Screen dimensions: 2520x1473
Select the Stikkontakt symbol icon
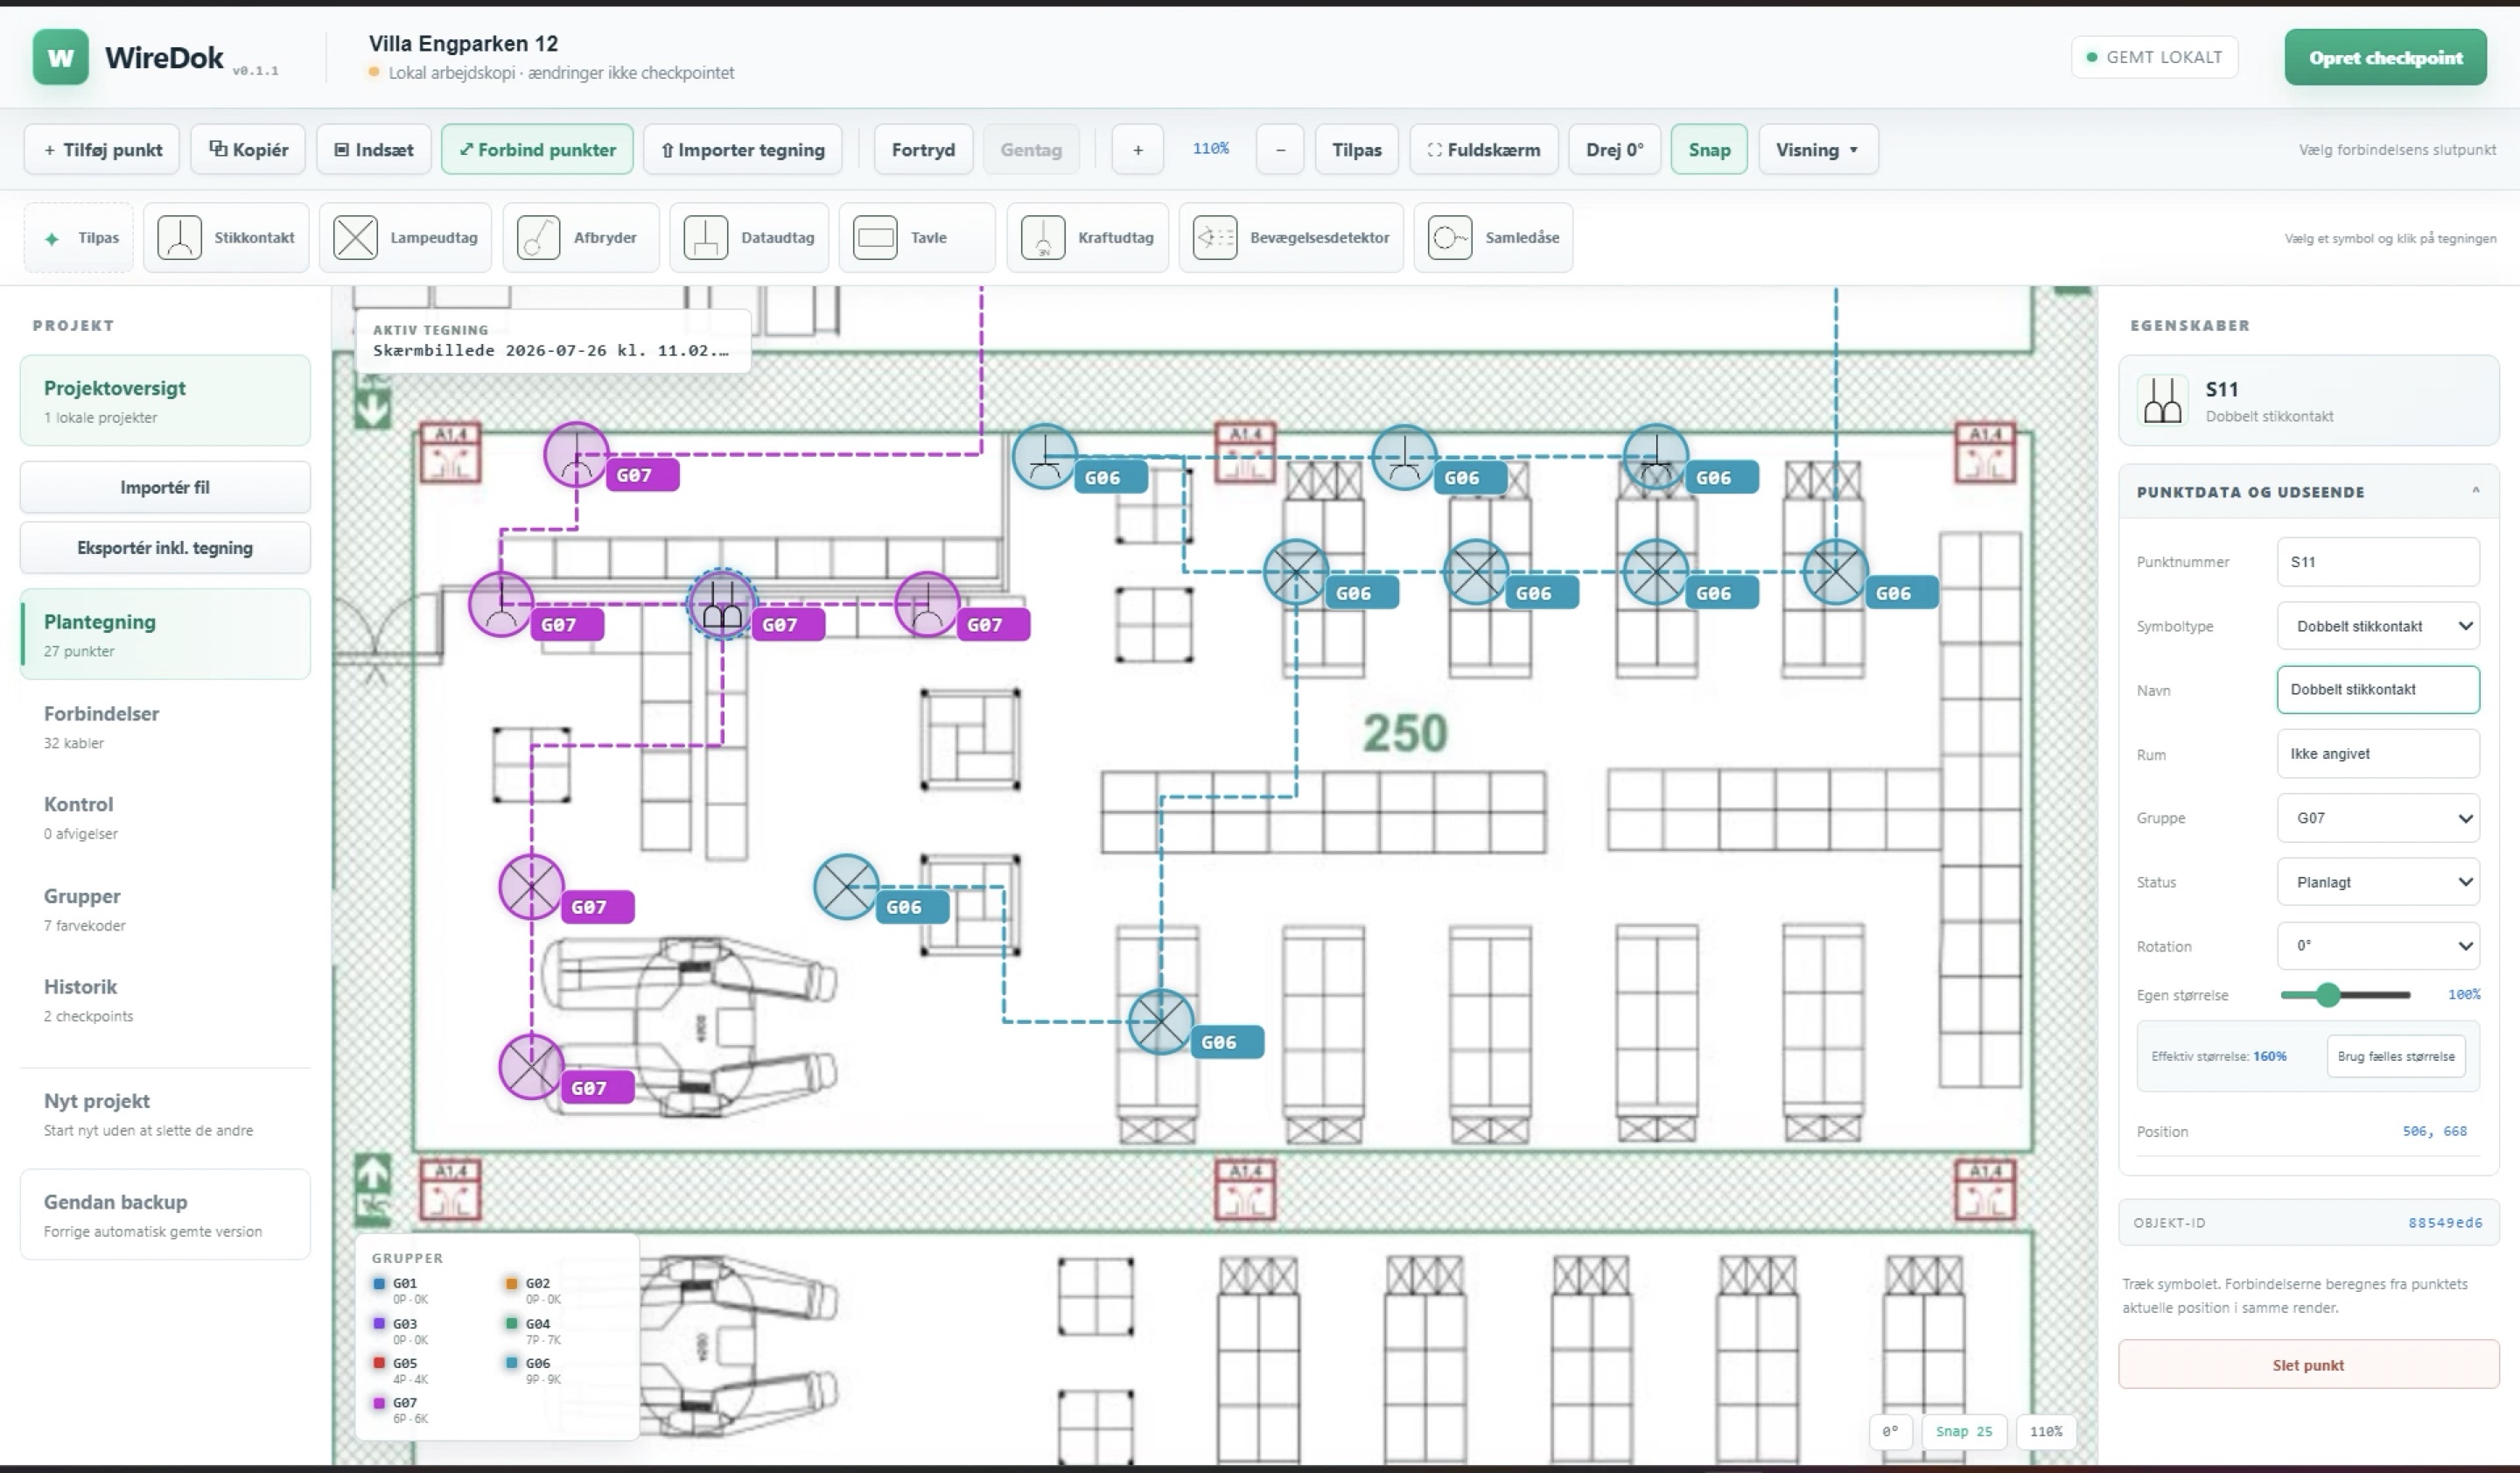(179, 238)
